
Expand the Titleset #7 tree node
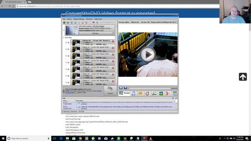[x=66, y=83]
